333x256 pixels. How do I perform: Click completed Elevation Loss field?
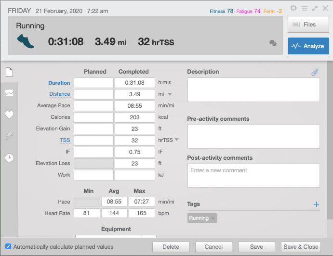(135, 164)
